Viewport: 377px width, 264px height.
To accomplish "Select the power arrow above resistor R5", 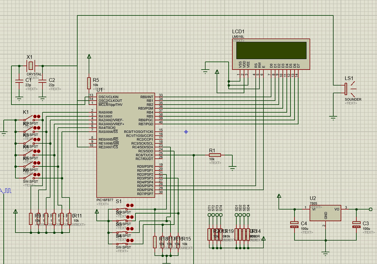I will coord(89,56).
